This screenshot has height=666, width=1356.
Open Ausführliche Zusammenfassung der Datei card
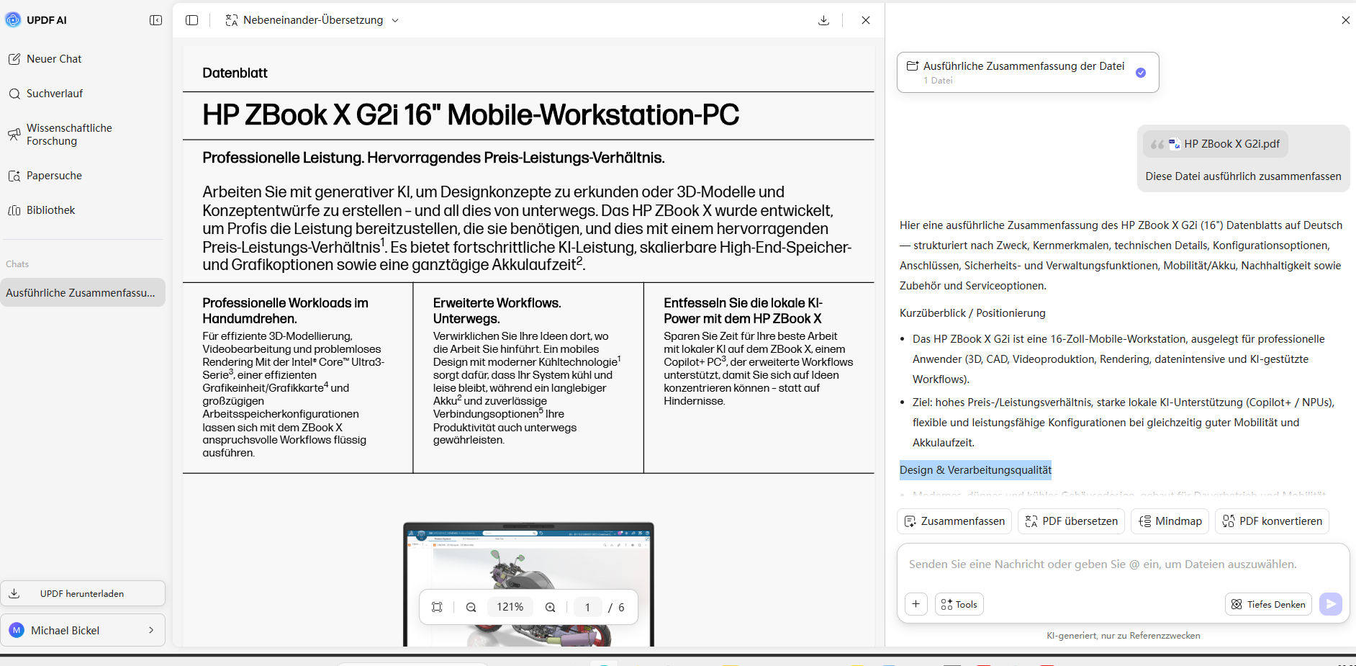1028,72
